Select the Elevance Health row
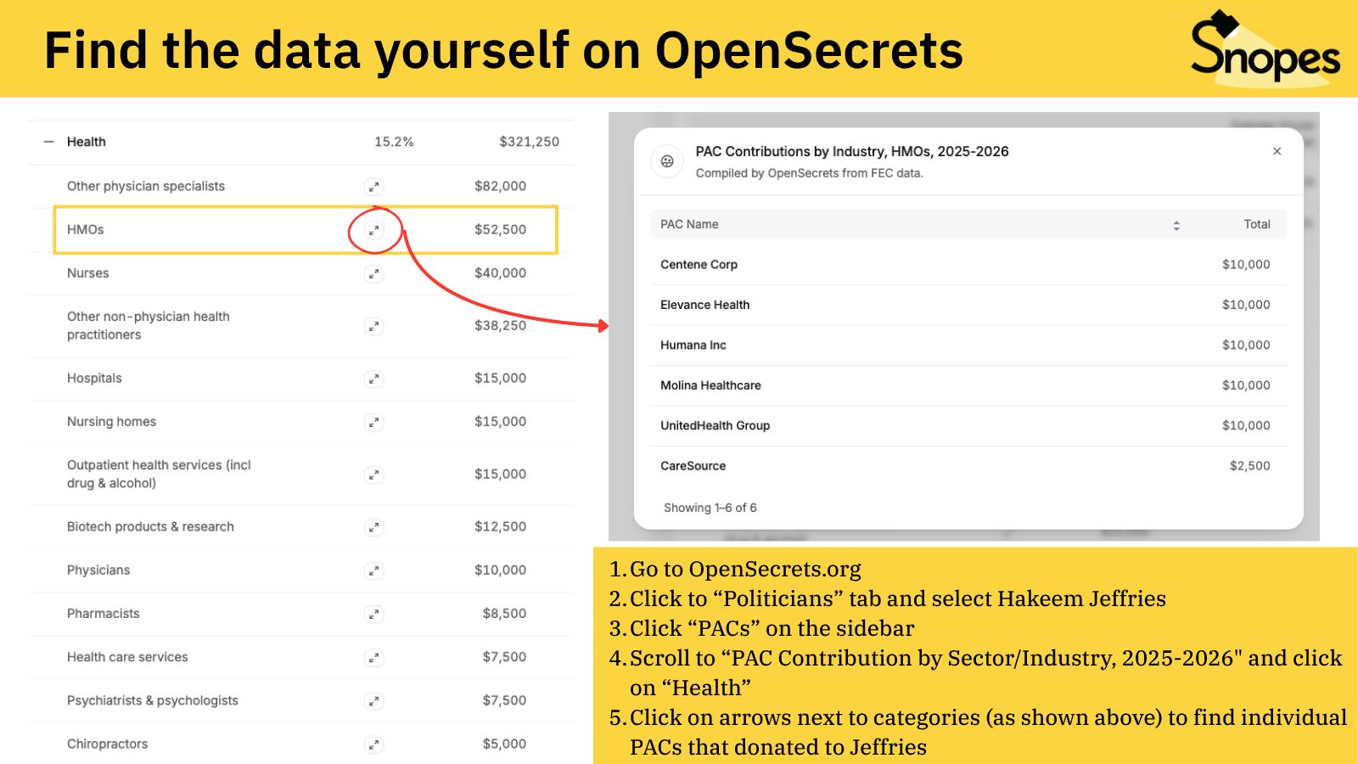This screenshot has height=764, width=1358. coord(968,305)
